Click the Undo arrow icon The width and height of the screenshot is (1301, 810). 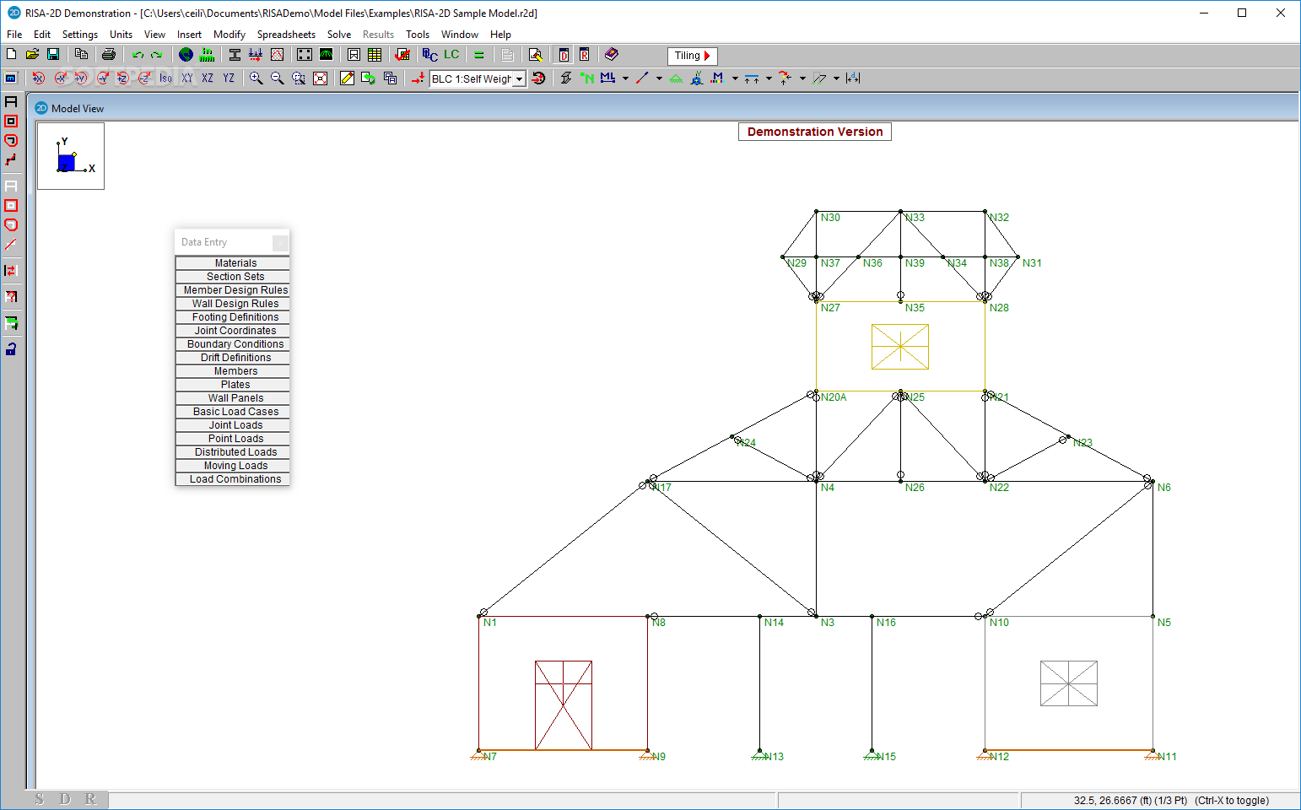coord(138,55)
